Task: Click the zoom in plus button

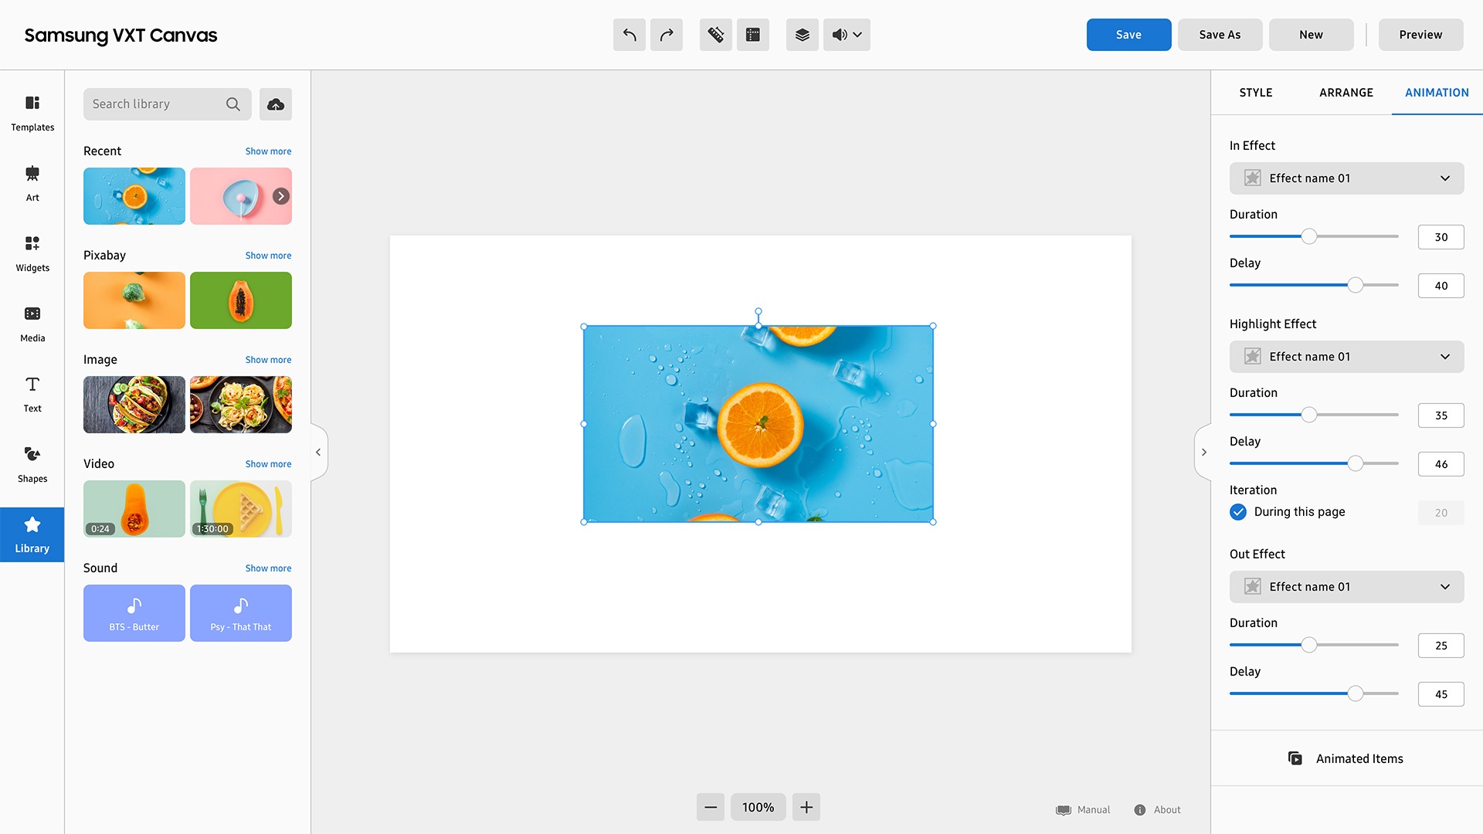Action: pos(806,807)
